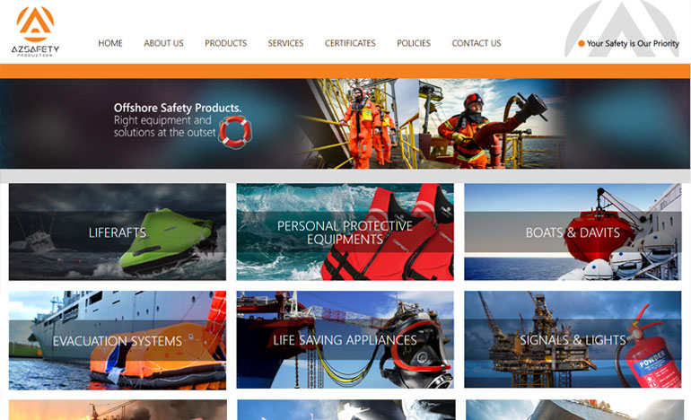Open the LIFE SAVING APPLIANCES tile
Screen dimensions: 691x420
click(345, 340)
